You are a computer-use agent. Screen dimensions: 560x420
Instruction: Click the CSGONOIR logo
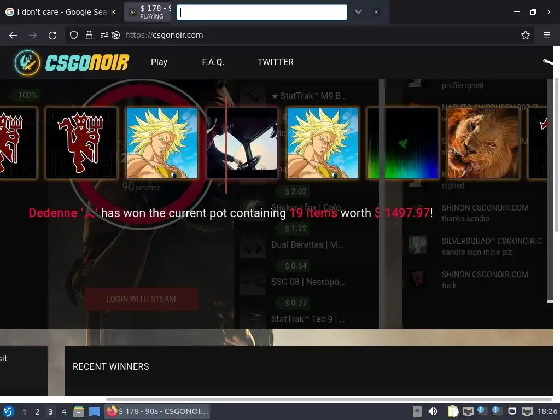click(72, 62)
